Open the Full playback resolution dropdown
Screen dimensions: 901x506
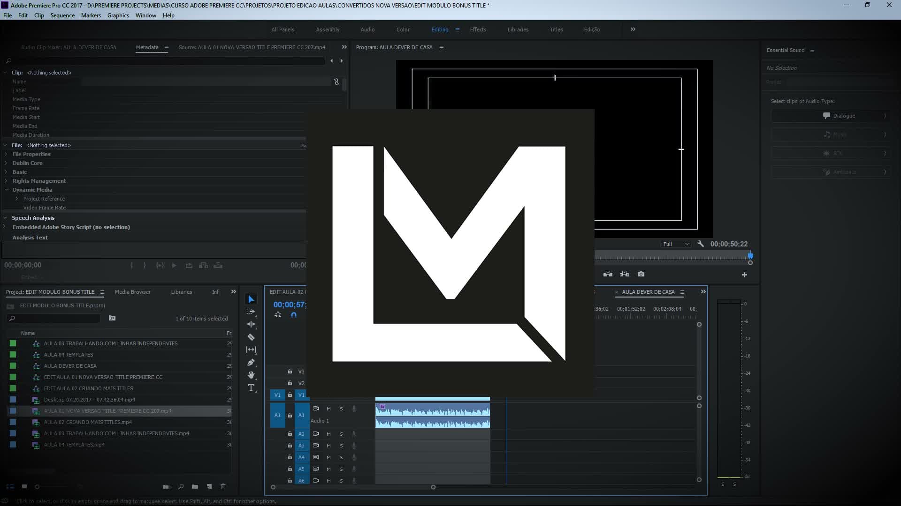tap(676, 244)
